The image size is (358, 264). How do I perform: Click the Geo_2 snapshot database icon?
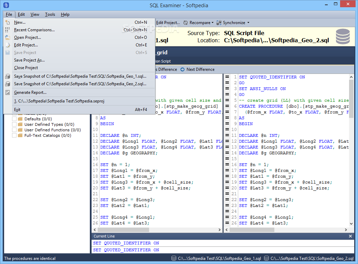[8, 84]
